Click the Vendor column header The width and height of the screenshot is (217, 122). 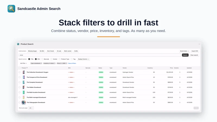[x=125, y=68]
